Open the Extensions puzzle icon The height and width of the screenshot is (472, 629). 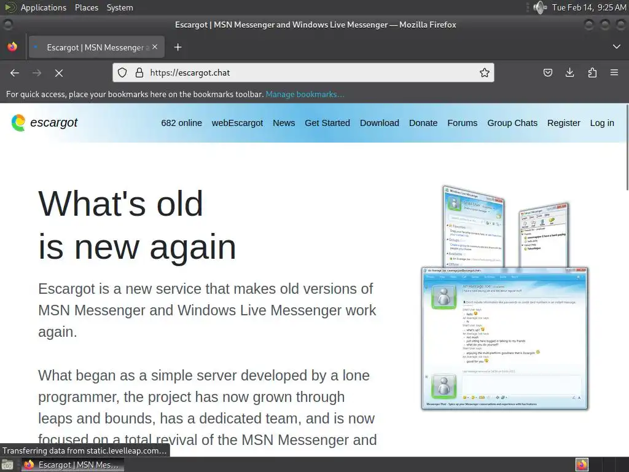click(592, 73)
